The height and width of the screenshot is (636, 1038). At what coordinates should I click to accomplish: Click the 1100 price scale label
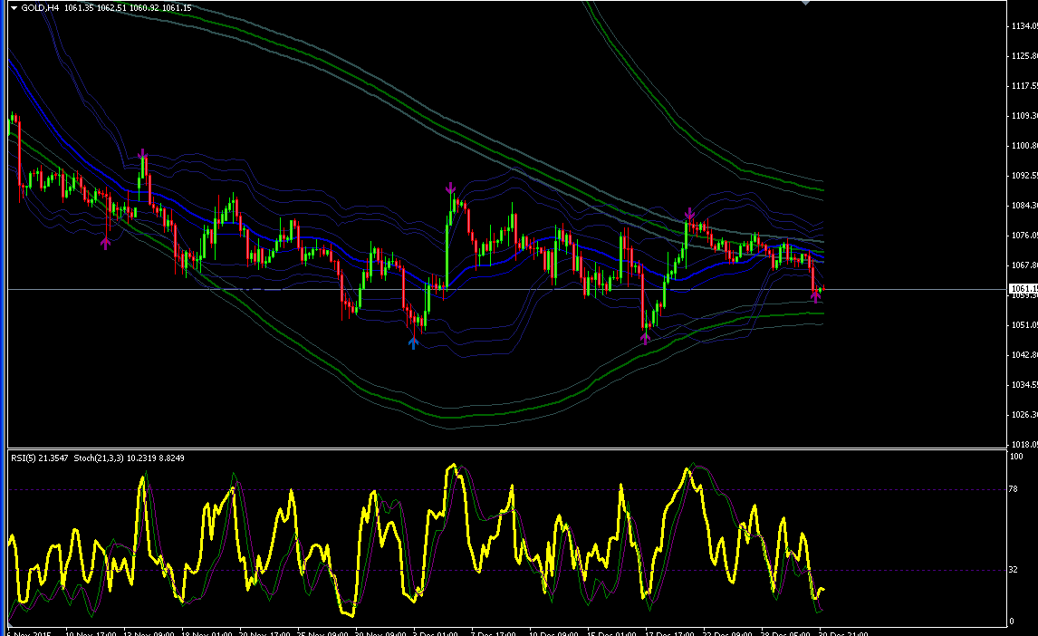1024,146
